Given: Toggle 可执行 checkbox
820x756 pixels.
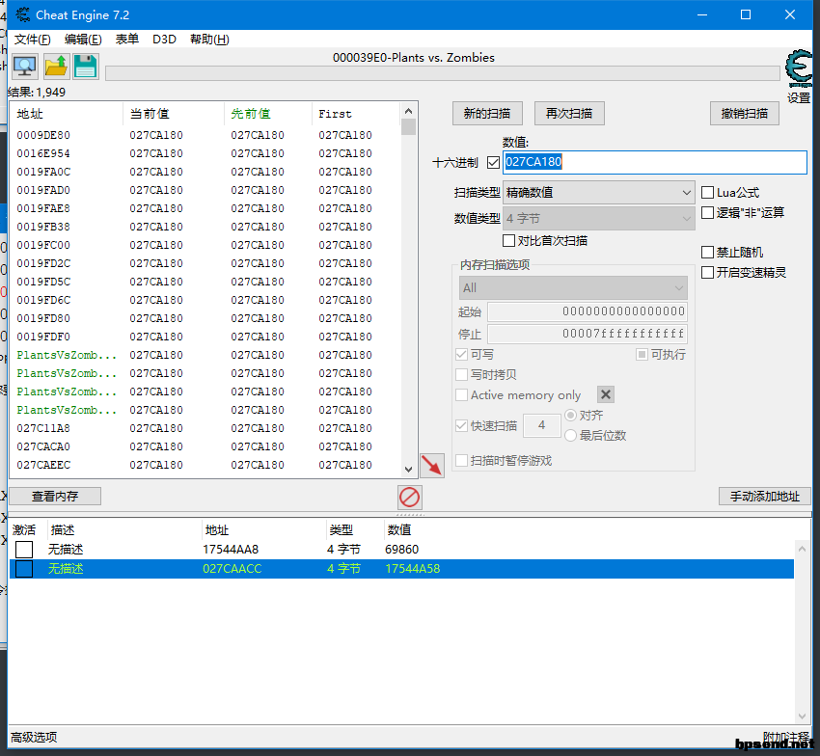Looking at the screenshot, I should 642,355.
